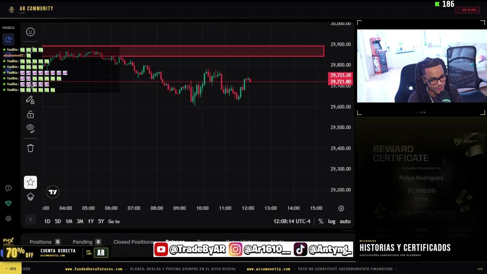This screenshot has width=487, height=274.
Task: Open the emoji drawing tool
Action: tap(30, 32)
